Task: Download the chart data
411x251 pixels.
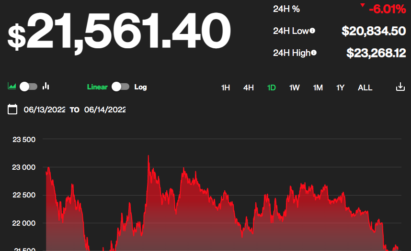Action: click(400, 87)
